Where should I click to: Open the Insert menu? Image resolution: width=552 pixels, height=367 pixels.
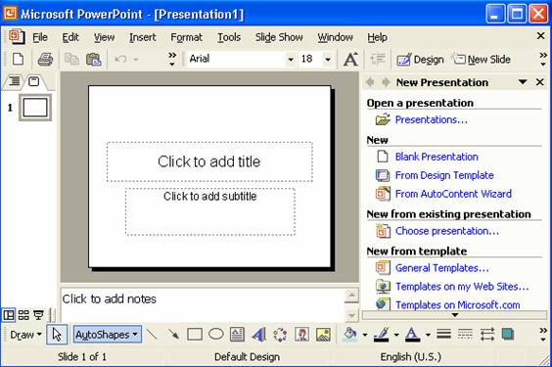(x=142, y=37)
